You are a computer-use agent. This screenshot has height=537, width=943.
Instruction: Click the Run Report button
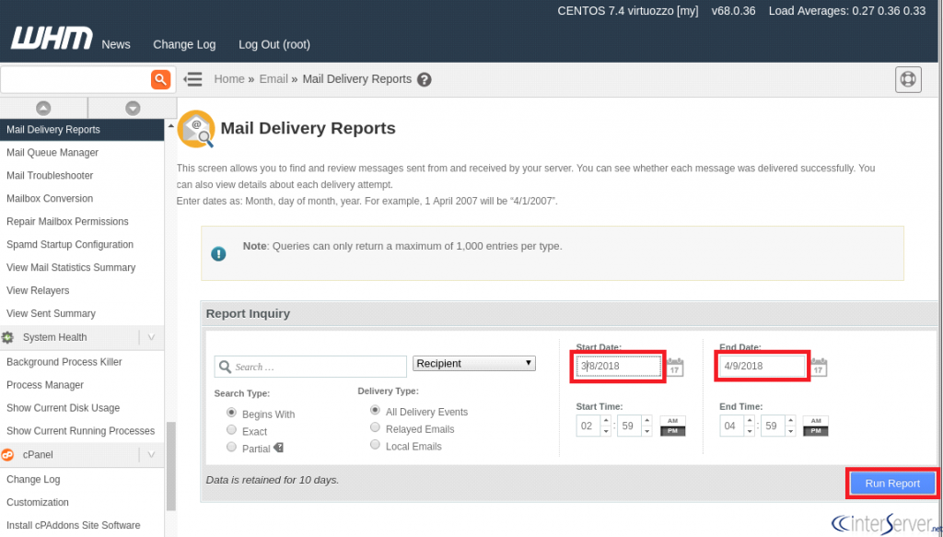[891, 483]
